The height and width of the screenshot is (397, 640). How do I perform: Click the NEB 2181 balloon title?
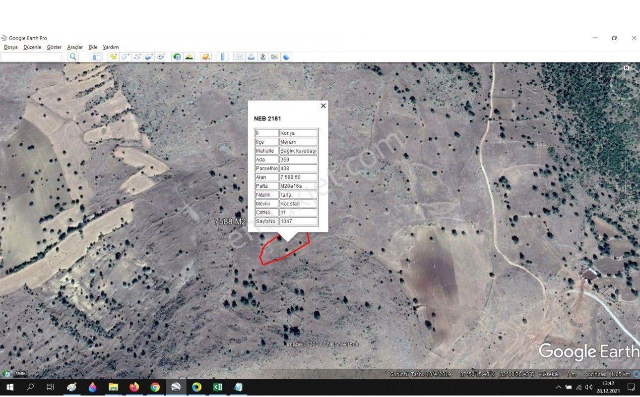pyautogui.click(x=267, y=119)
